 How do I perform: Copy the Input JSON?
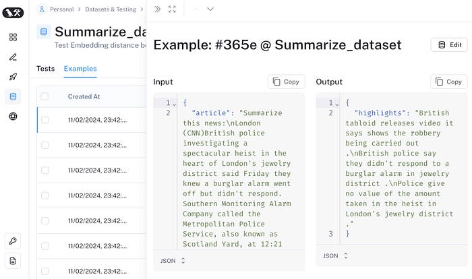tap(287, 82)
